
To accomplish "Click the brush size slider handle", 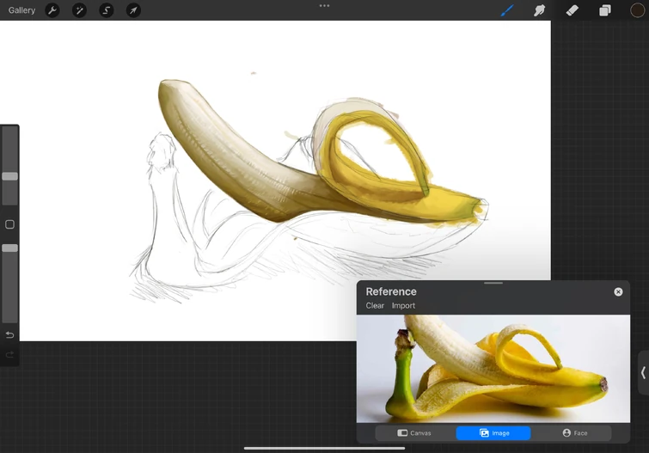I will [x=10, y=176].
